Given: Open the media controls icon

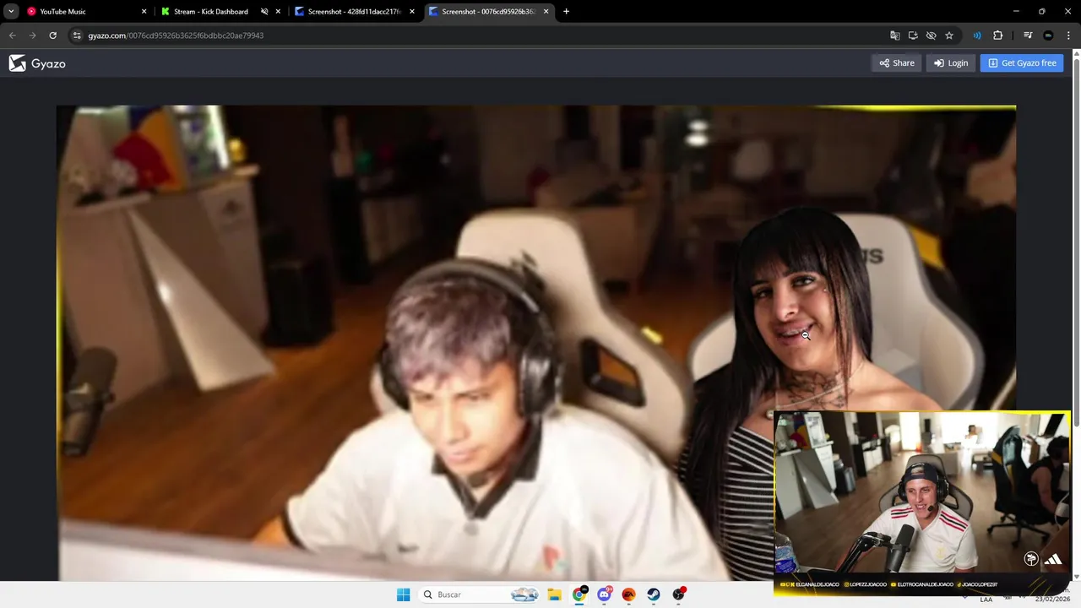Looking at the screenshot, I should point(1028,35).
